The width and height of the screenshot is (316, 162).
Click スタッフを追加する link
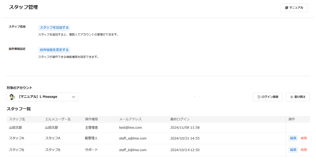(54, 28)
